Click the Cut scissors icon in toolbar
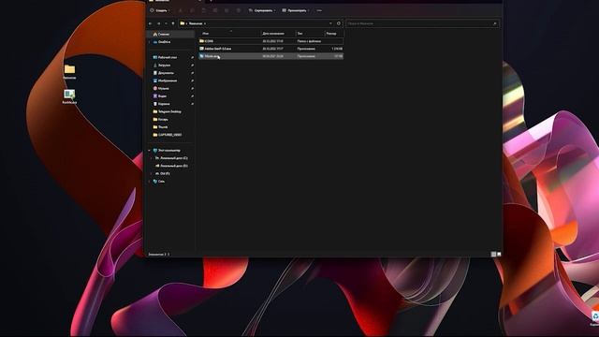The image size is (599, 337). [181, 10]
